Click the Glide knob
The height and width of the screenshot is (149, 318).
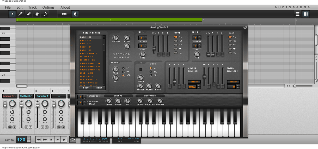[127, 38]
